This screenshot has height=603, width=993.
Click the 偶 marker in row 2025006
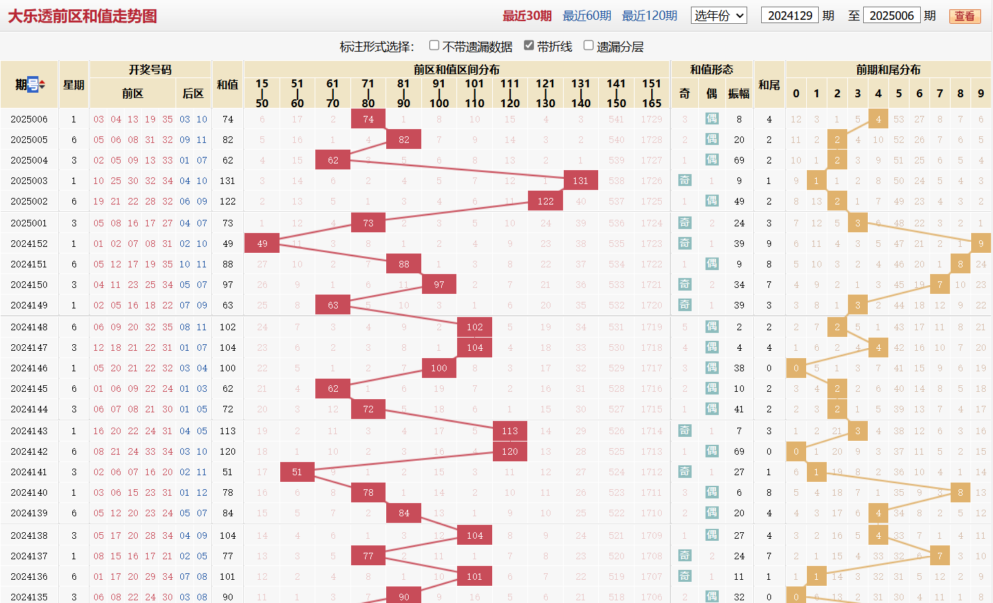coord(712,119)
